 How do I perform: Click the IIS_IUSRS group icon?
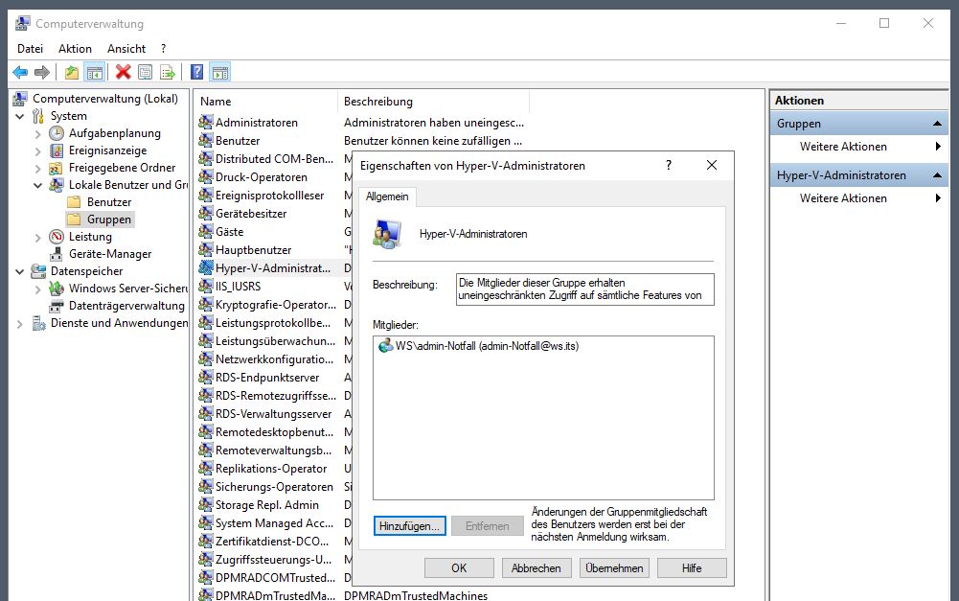[x=205, y=286]
